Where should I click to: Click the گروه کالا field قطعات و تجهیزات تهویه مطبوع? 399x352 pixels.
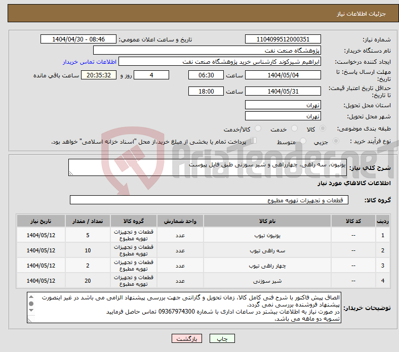209,200
